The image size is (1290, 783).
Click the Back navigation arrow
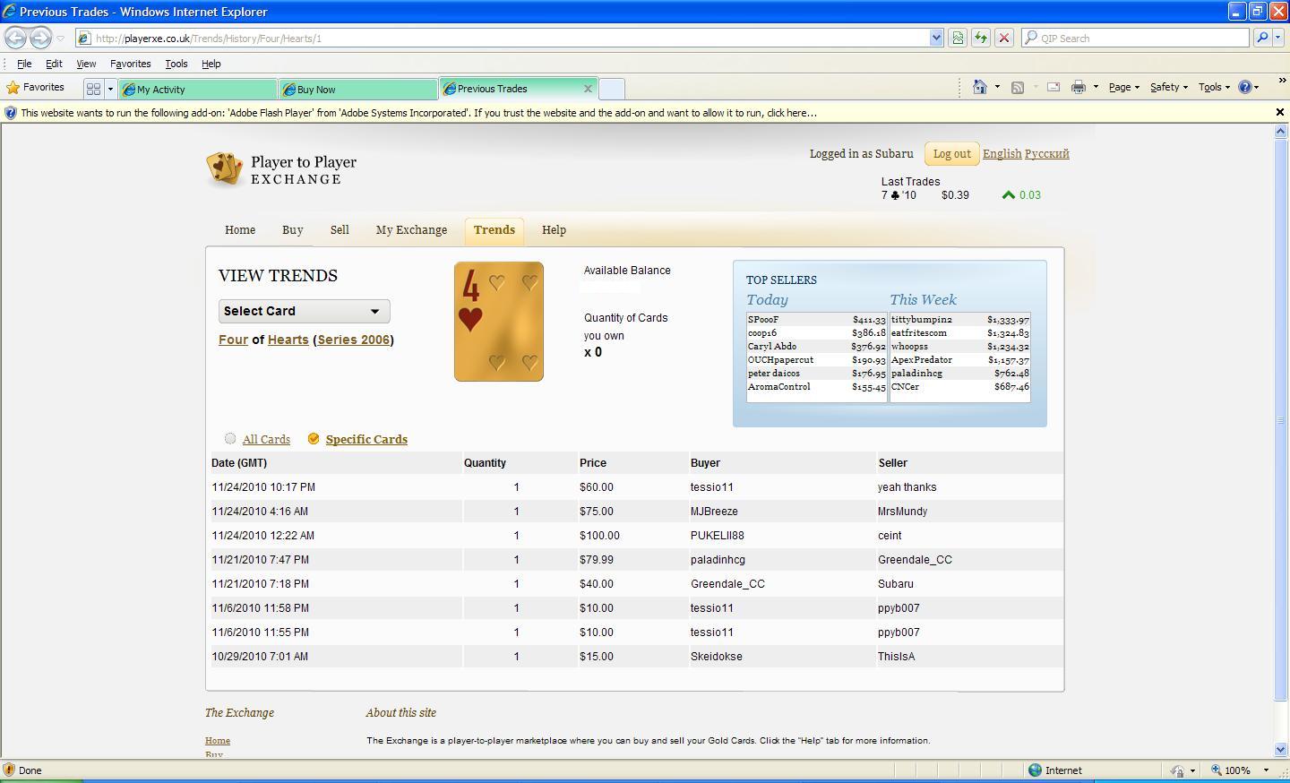[x=15, y=38]
